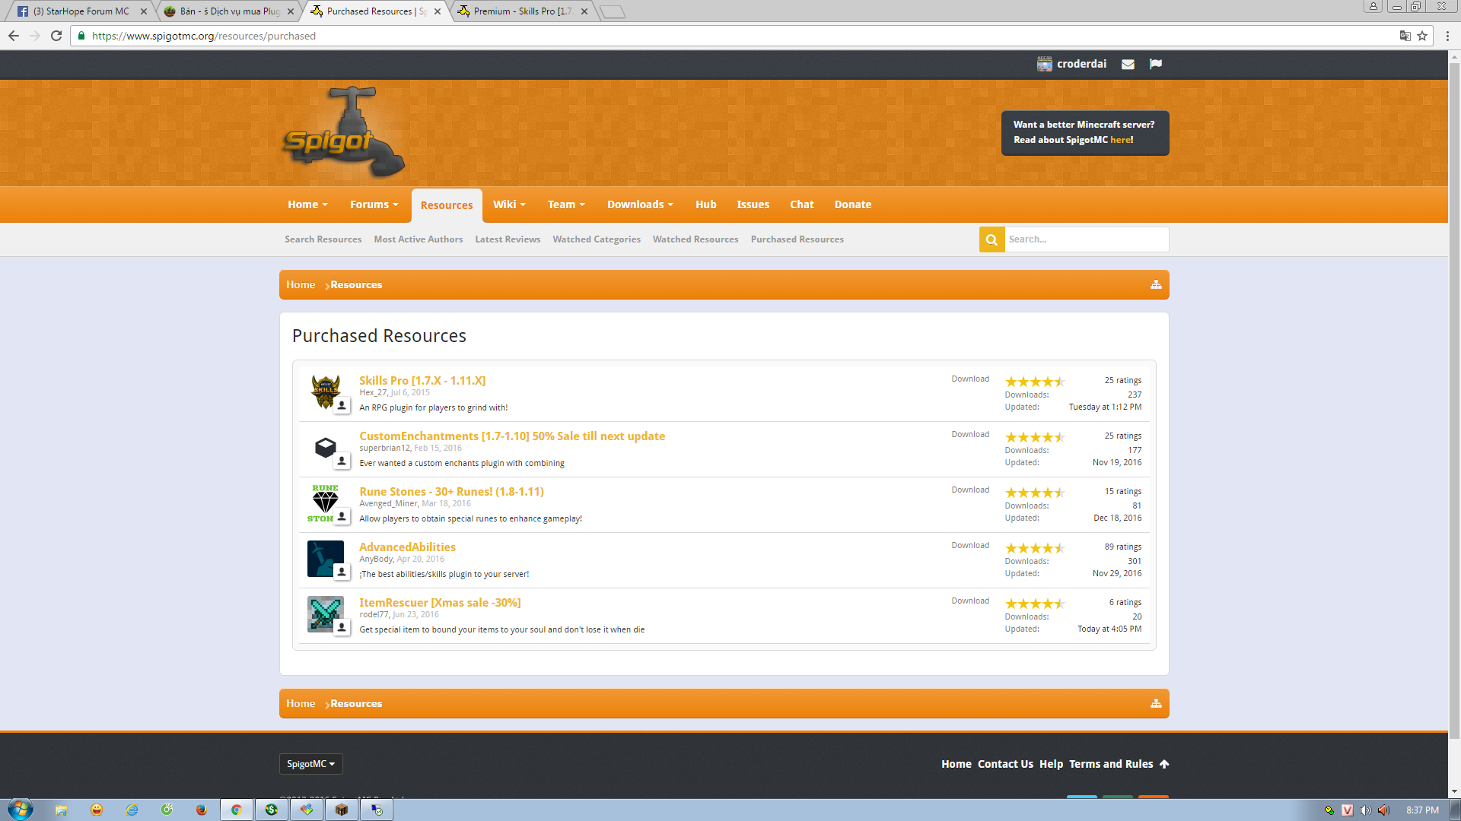Open the sitemap icon in top breadcrumb
Image resolution: width=1461 pixels, height=821 pixels.
(x=1156, y=284)
